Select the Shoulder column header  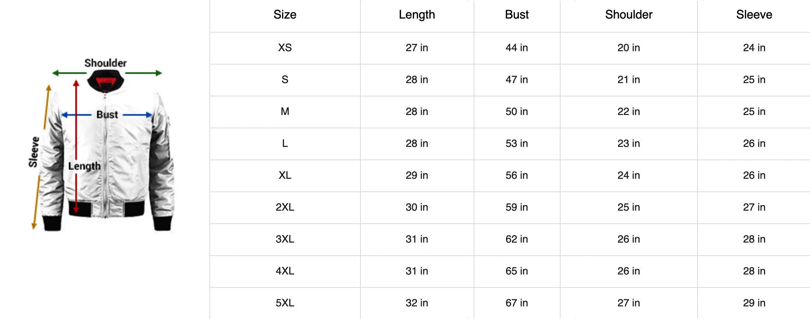(629, 14)
